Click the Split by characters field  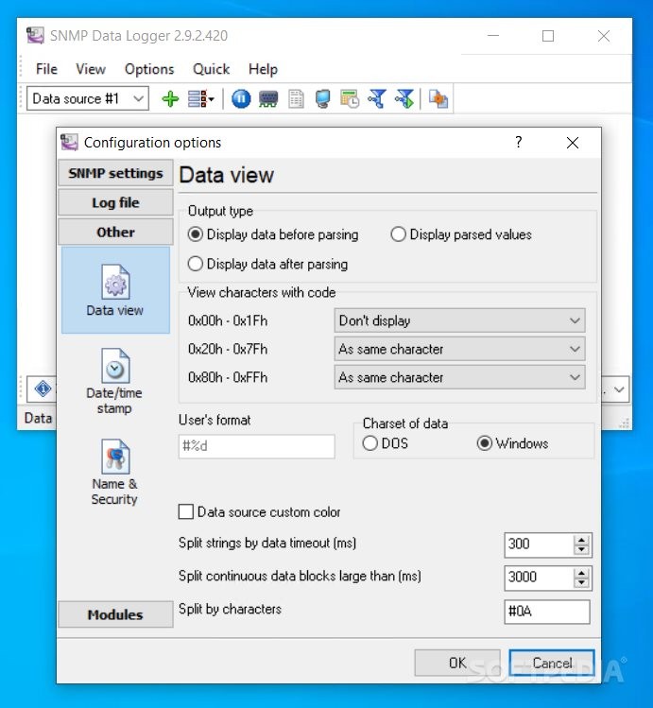(x=547, y=612)
